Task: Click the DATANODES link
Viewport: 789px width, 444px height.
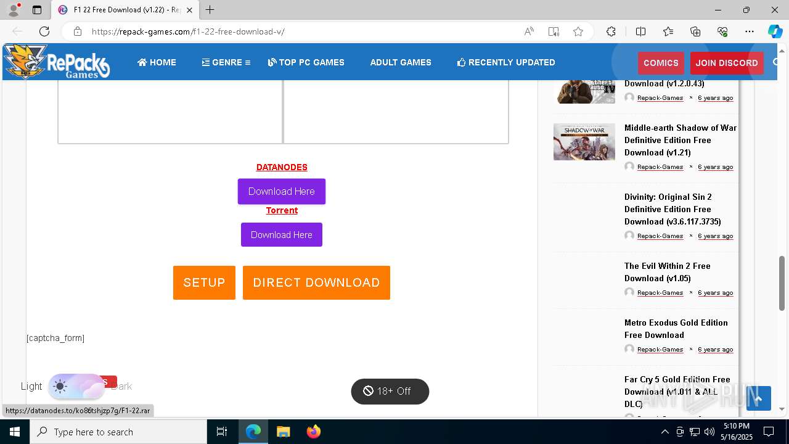Action: pos(282,167)
